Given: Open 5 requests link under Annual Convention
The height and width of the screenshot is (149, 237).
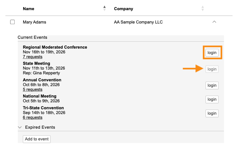Looking at the screenshot, I should [33, 90].
